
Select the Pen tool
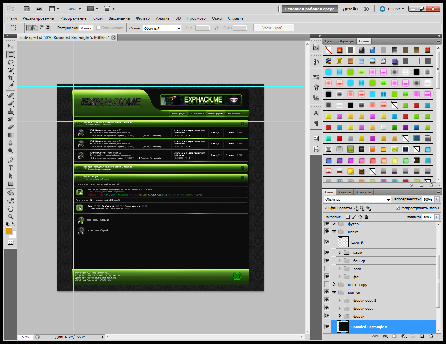11,160
